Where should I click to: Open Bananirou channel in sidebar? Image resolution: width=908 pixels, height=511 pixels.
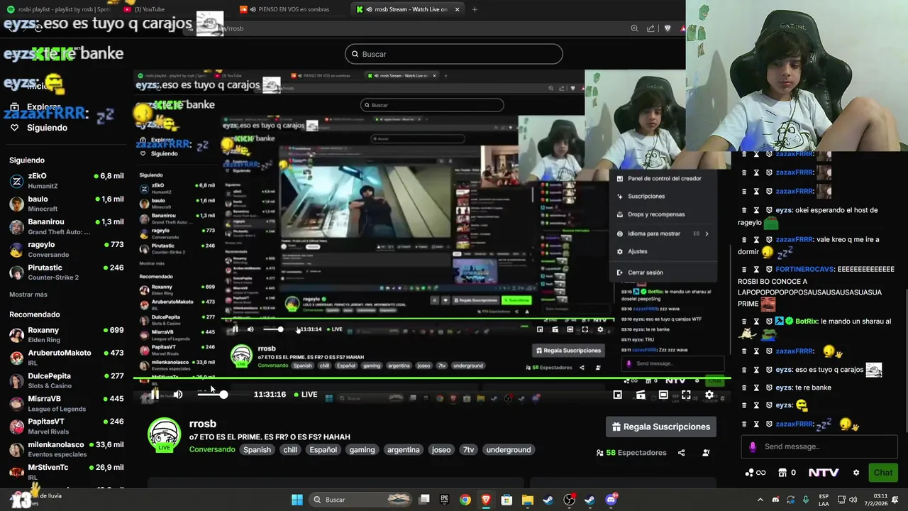(67, 226)
